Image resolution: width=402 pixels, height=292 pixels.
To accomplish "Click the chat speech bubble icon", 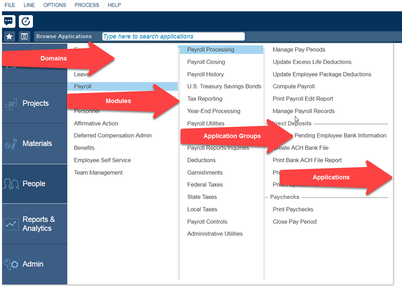I will pyautogui.click(x=9, y=21).
